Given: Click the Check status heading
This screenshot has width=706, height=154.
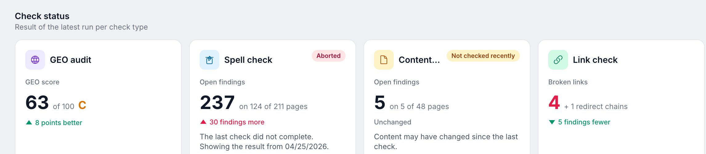Looking at the screenshot, I should 42,16.
